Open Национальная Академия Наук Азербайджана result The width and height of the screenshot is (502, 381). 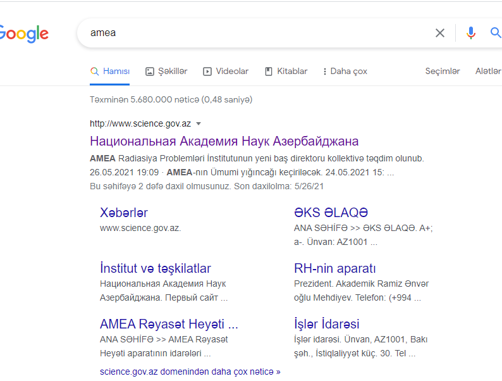pyautogui.click(x=224, y=141)
